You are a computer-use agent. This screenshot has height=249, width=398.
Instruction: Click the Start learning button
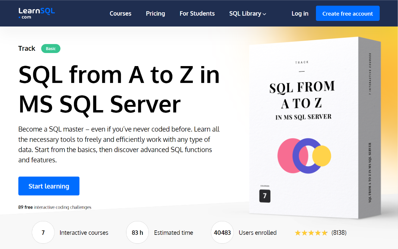tap(49, 186)
